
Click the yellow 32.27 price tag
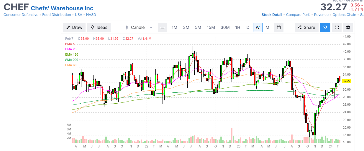tap(347, 81)
